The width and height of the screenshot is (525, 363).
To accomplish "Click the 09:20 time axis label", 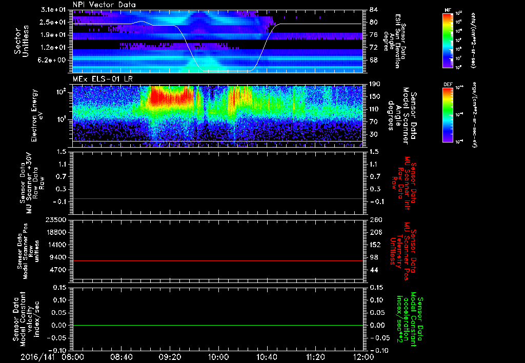I will click(x=170, y=357).
